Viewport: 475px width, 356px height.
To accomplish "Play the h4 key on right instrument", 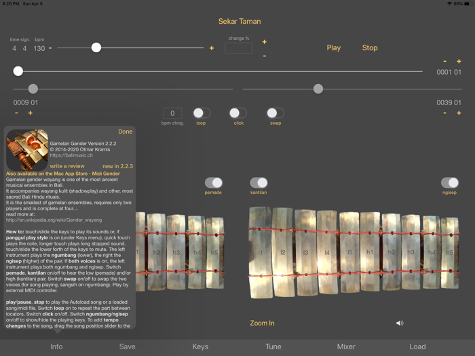I will point(432,252).
